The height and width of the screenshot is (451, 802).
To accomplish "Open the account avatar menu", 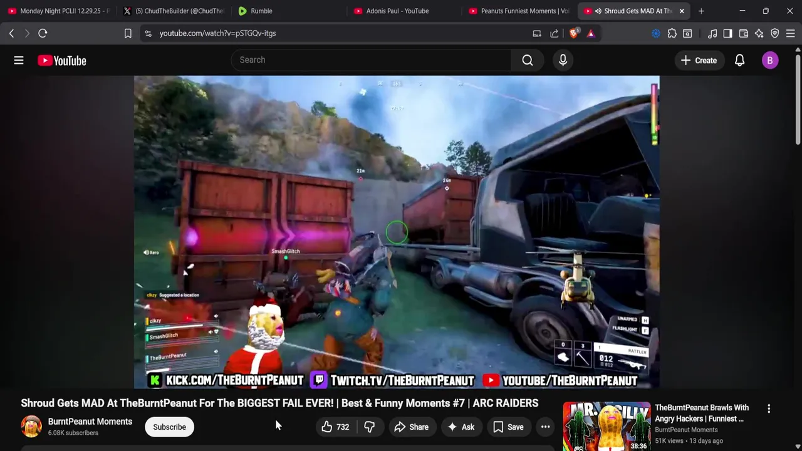I will point(770,60).
